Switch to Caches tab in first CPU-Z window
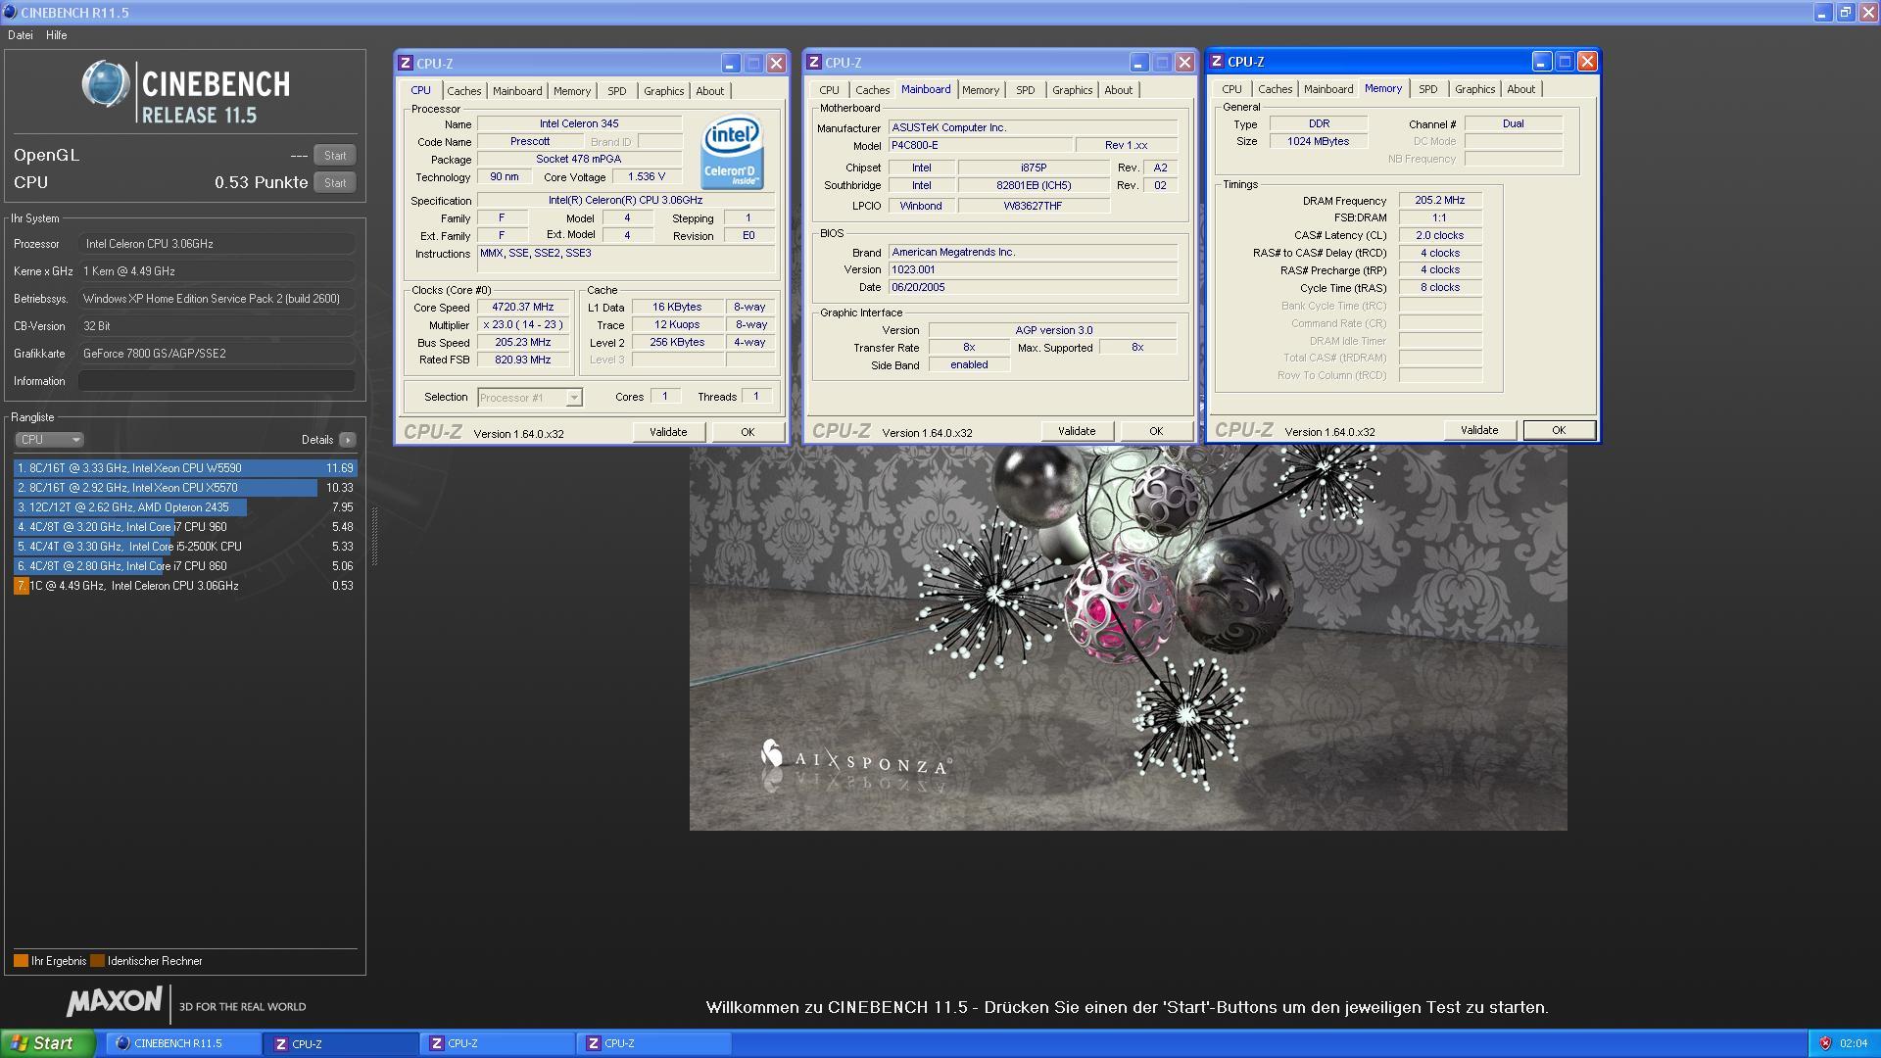The width and height of the screenshot is (1881, 1058). pyautogui.click(x=464, y=91)
